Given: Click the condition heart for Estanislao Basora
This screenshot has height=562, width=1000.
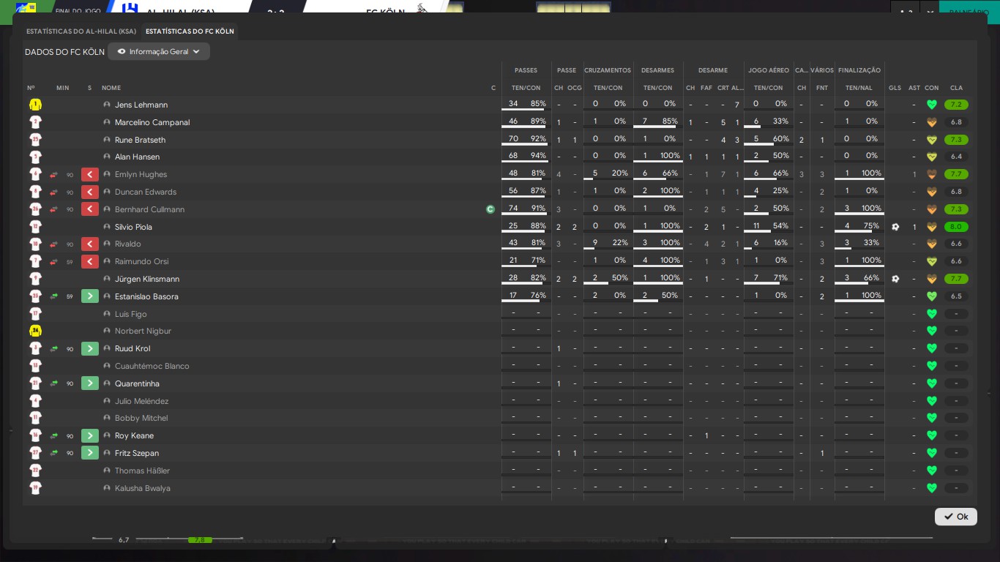Looking at the screenshot, I should click(x=931, y=296).
